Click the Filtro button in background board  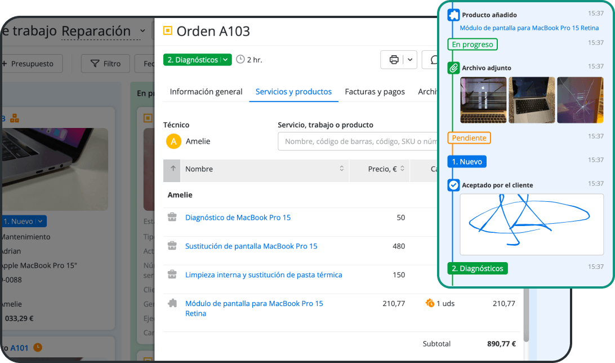pos(105,64)
